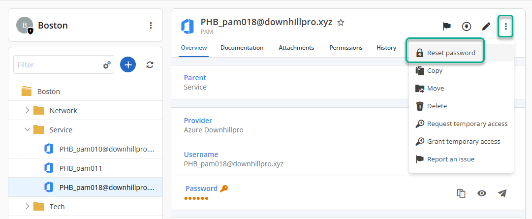Viewport: 532px width, 219px height.
Task: Edit entry using the pencil icon
Action: pos(486,27)
